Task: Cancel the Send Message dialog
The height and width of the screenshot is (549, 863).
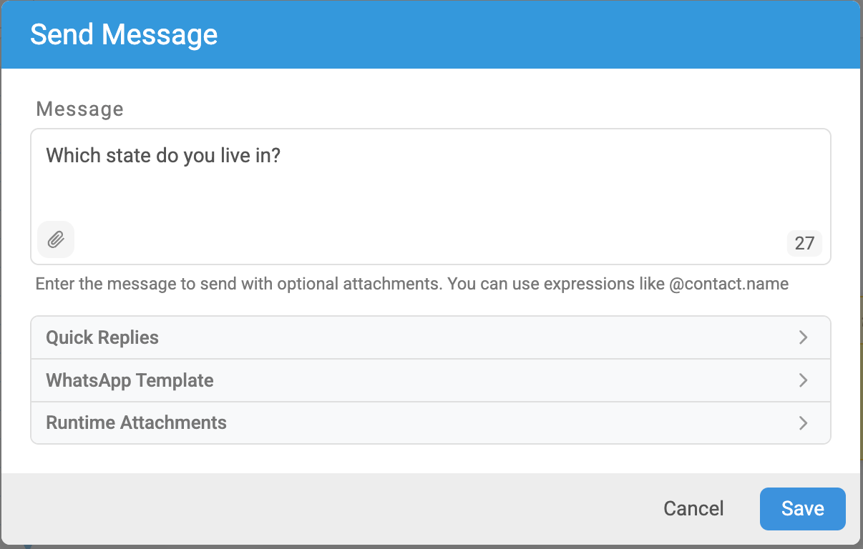Action: click(x=693, y=509)
